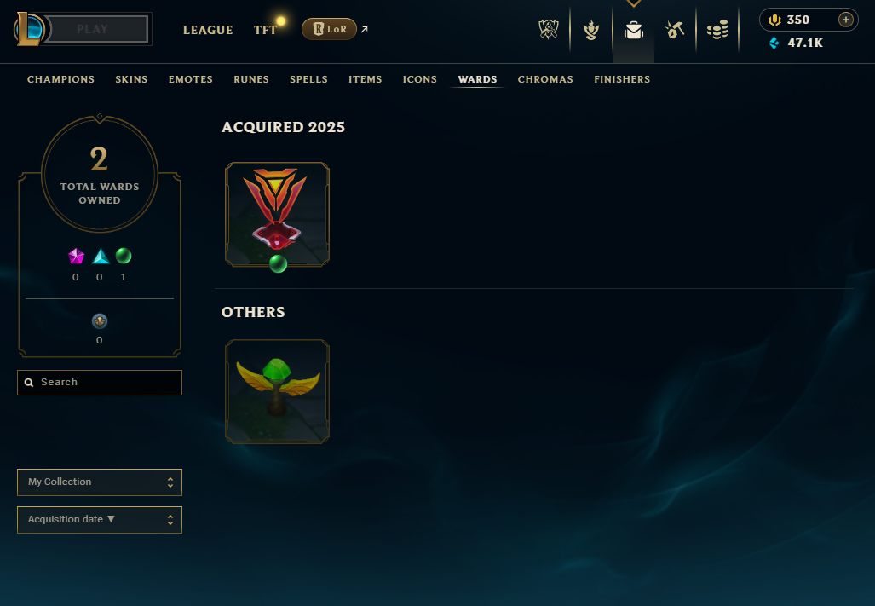The height and width of the screenshot is (606, 875).
Task: Open the Collection backpack icon
Action: coord(633,30)
